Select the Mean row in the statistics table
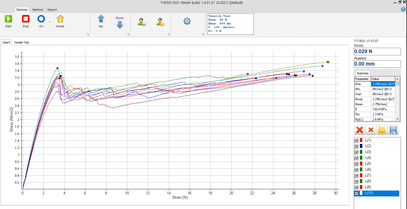Viewport: 407px width, 209px height. tap(375, 104)
